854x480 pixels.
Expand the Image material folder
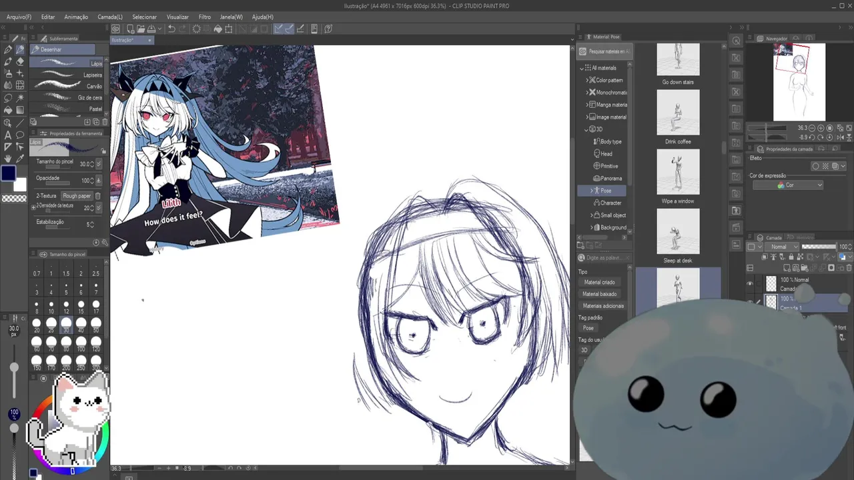tap(587, 117)
